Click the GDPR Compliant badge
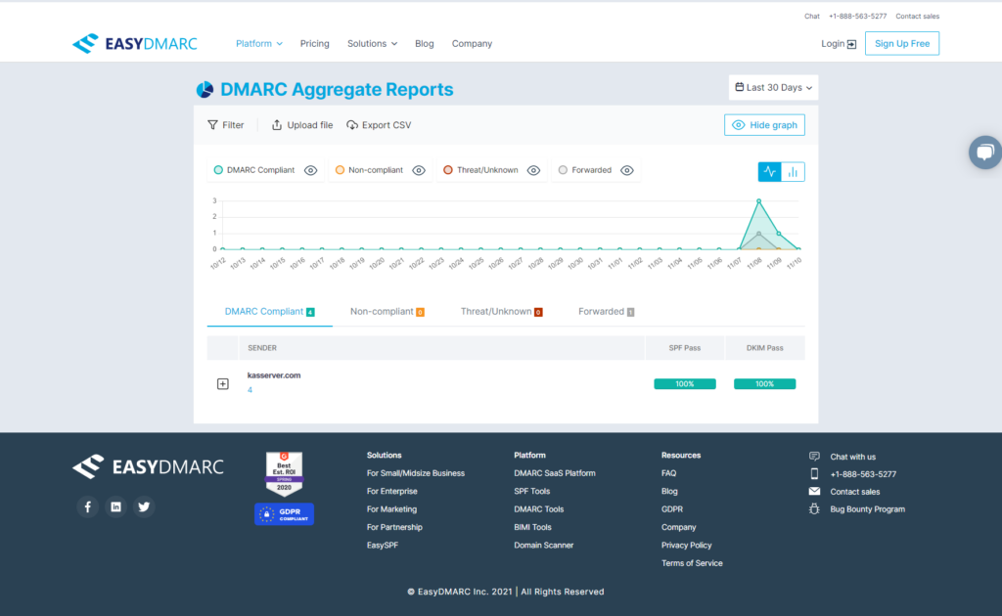 tap(284, 514)
